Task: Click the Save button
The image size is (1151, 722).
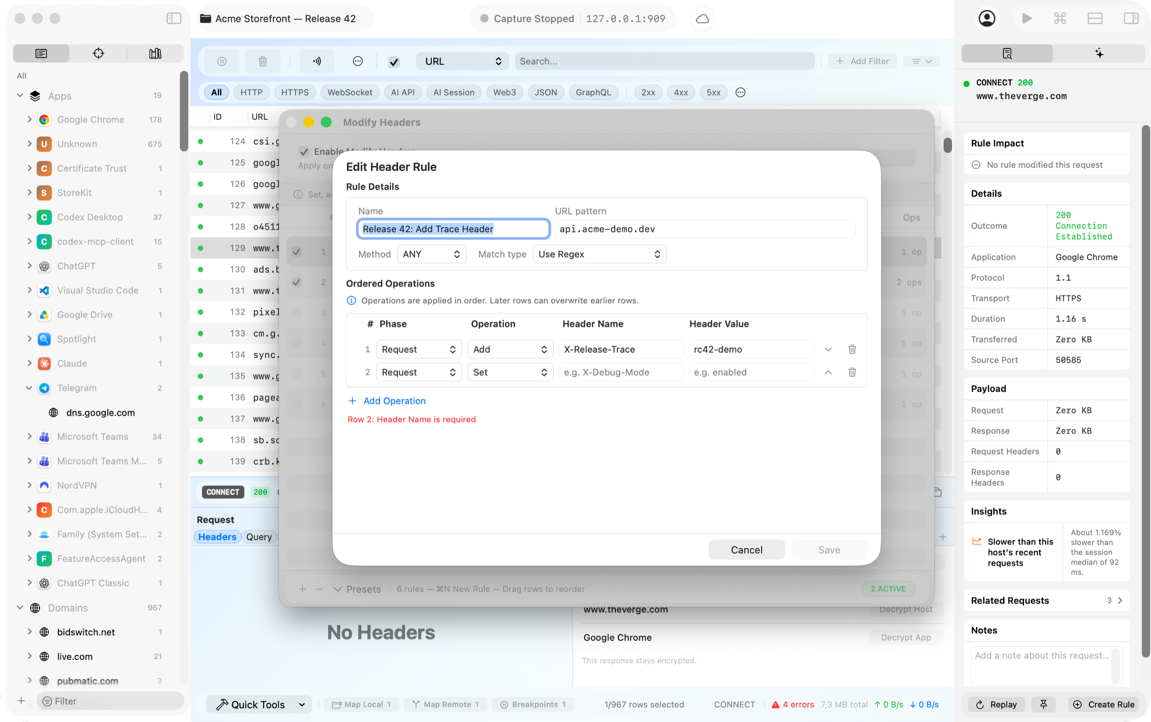Action: [x=829, y=550]
